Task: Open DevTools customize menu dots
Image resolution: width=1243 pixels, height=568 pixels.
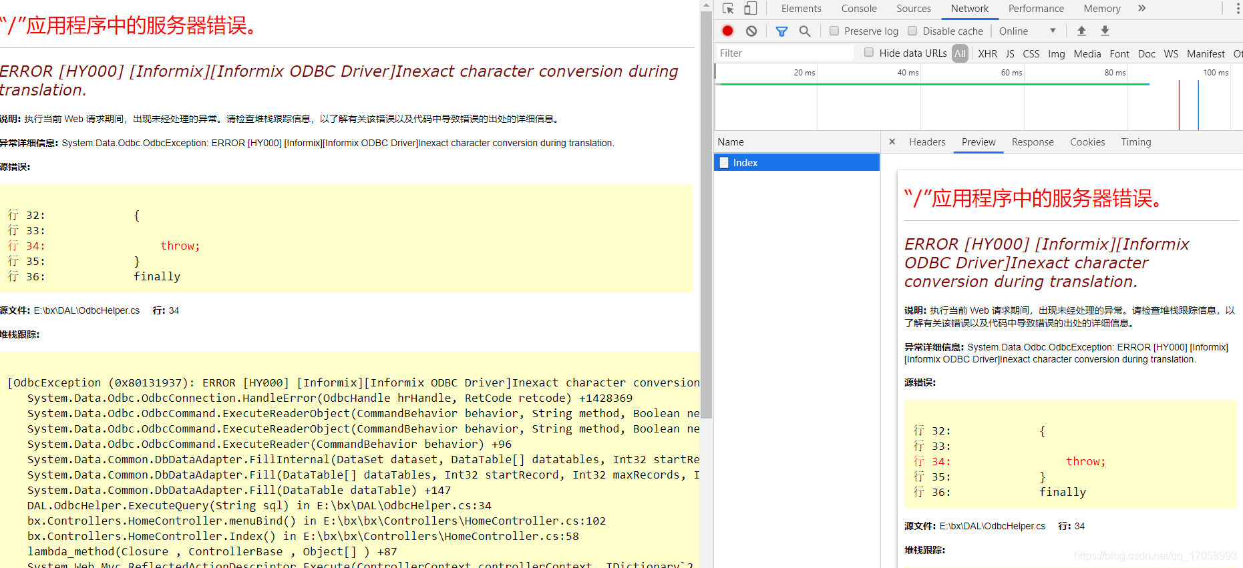Action: (x=1238, y=9)
